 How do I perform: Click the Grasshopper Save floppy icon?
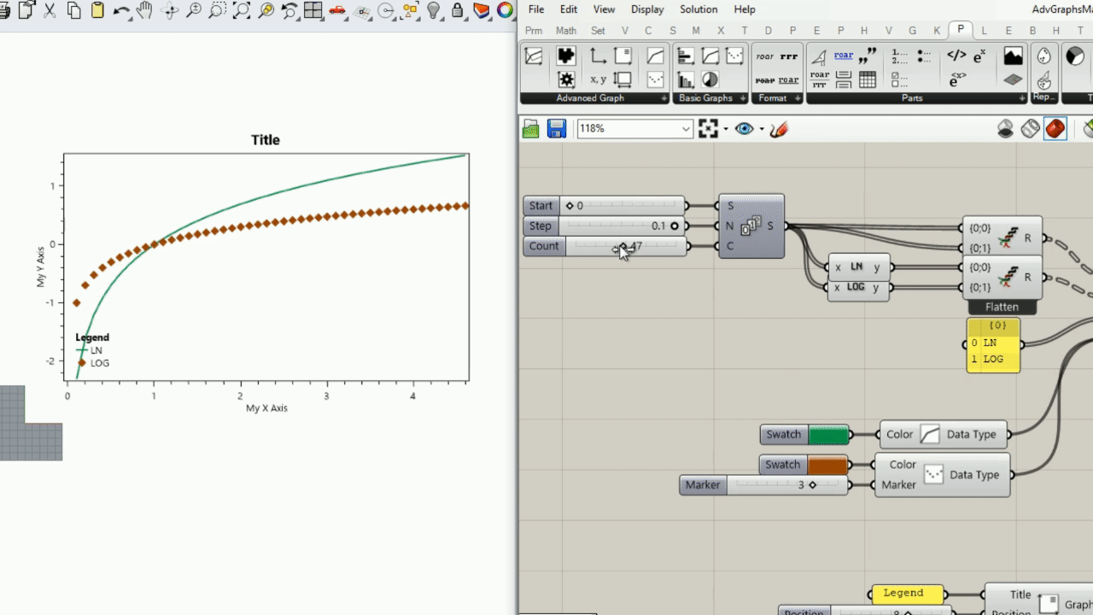pos(557,129)
